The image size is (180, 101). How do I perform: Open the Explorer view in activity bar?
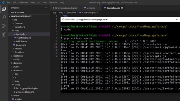point(4,9)
